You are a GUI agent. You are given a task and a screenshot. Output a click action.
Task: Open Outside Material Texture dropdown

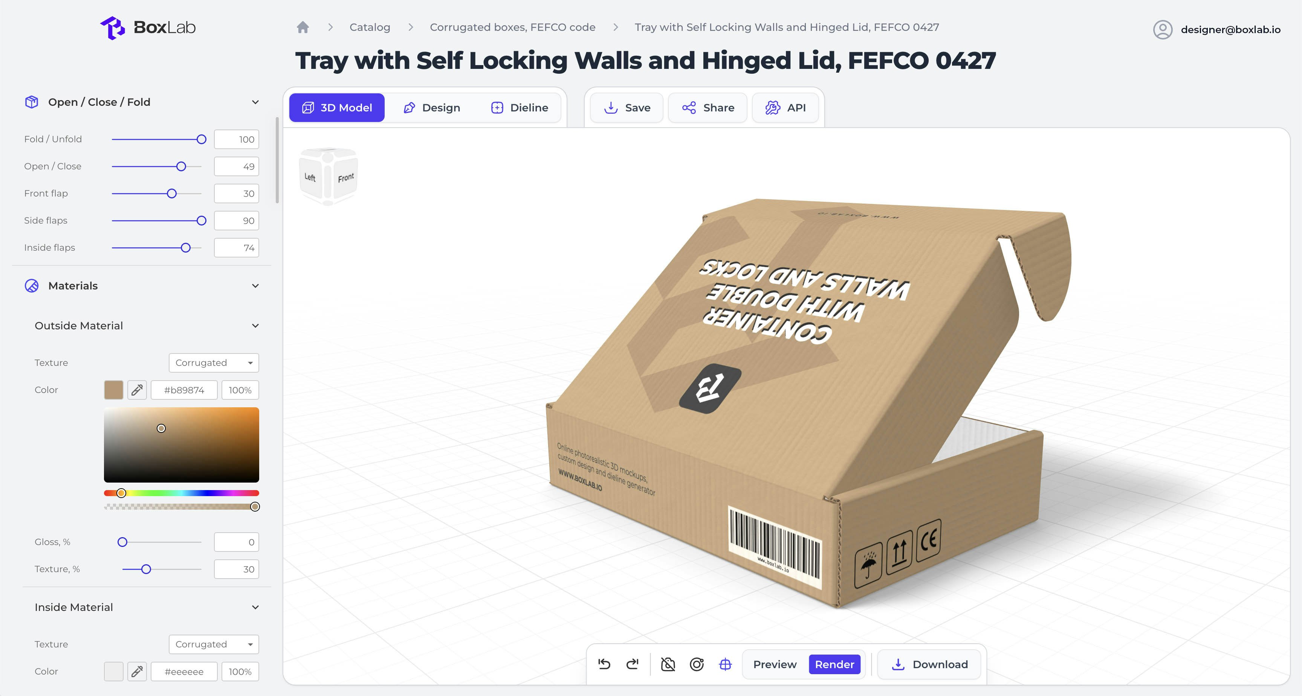214,362
